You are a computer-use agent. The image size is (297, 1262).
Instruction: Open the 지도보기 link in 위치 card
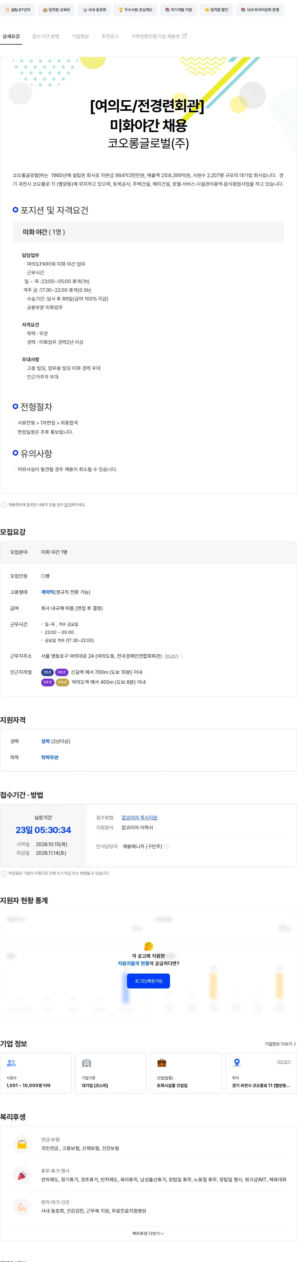pos(284,1062)
